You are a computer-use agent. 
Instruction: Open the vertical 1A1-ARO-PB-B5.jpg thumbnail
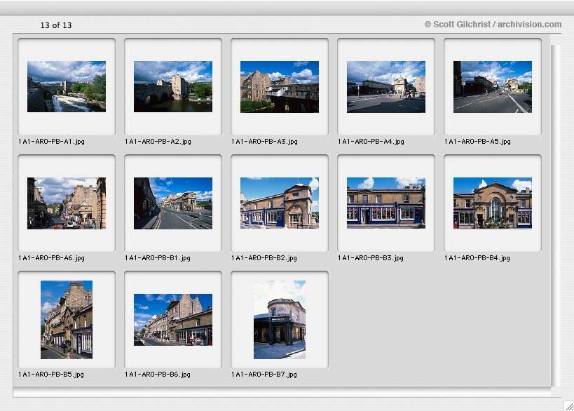(x=67, y=319)
